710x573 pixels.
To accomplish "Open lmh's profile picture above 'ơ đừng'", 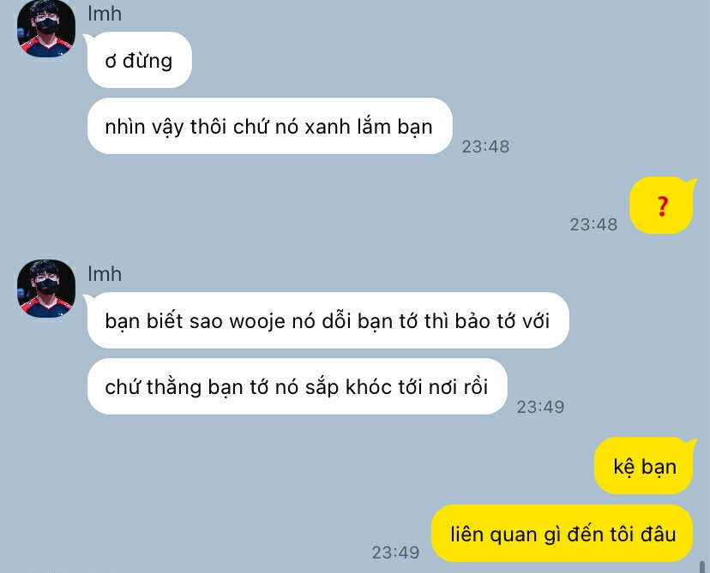I will 46,28.
